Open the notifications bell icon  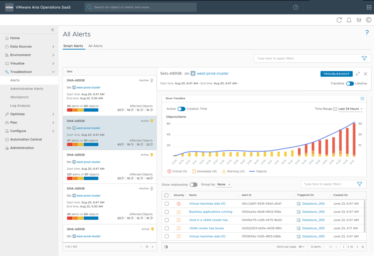click(349, 20)
